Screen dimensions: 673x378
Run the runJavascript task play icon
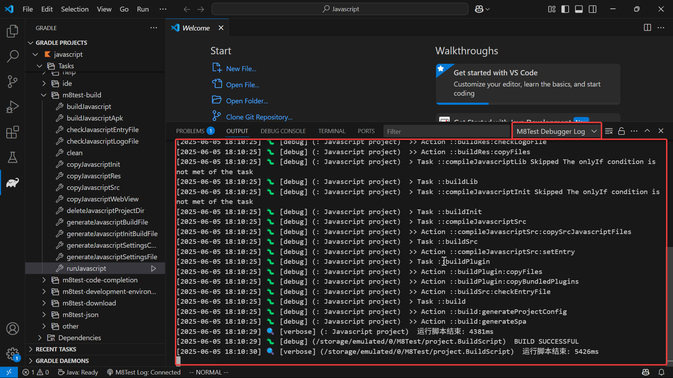(154, 268)
